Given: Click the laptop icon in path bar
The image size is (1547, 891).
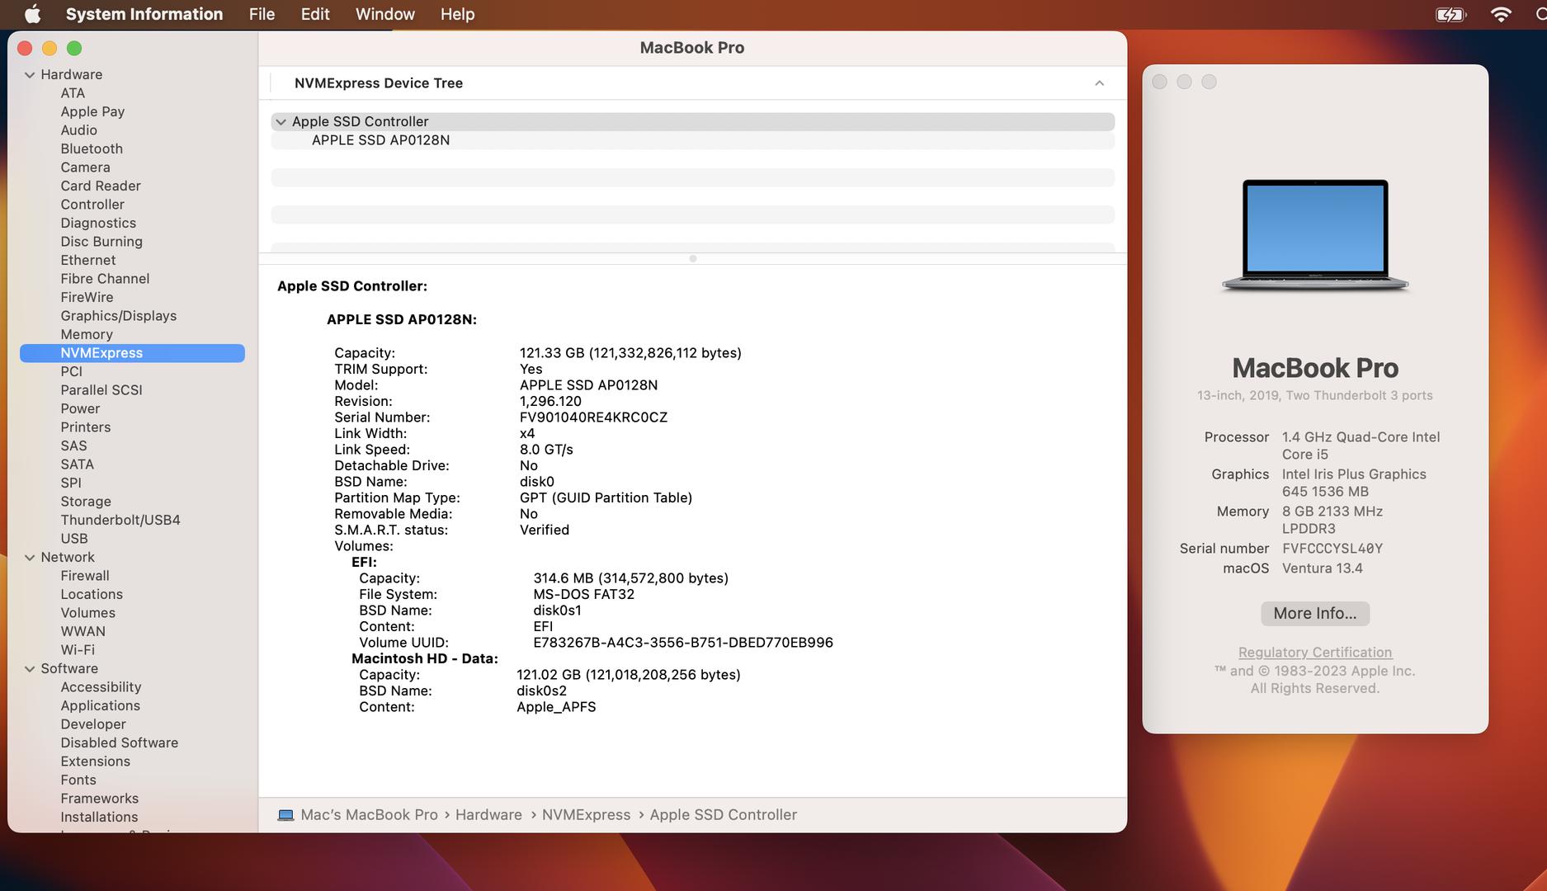Looking at the screenshot, I should point(285,815).
